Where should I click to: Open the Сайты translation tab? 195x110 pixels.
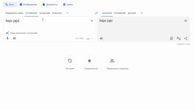(68, 5)
